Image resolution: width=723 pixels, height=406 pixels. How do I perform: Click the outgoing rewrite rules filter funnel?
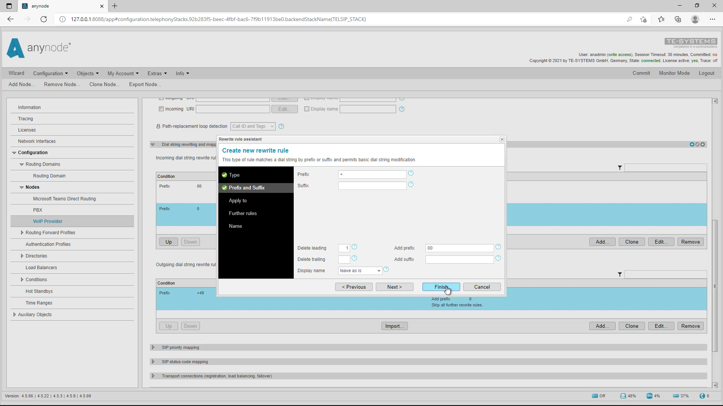click(x=620, y=274)
